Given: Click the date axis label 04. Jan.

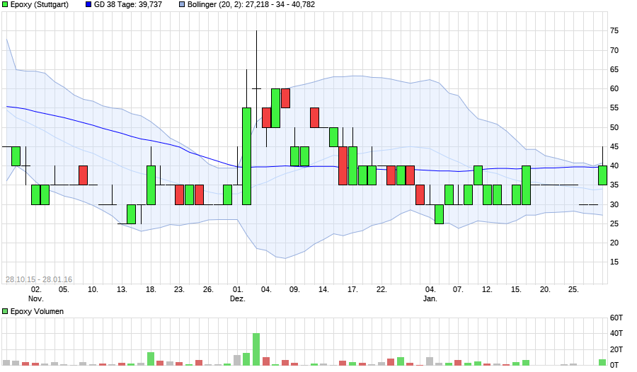Looking at the screenshot, I should (430, 294).
